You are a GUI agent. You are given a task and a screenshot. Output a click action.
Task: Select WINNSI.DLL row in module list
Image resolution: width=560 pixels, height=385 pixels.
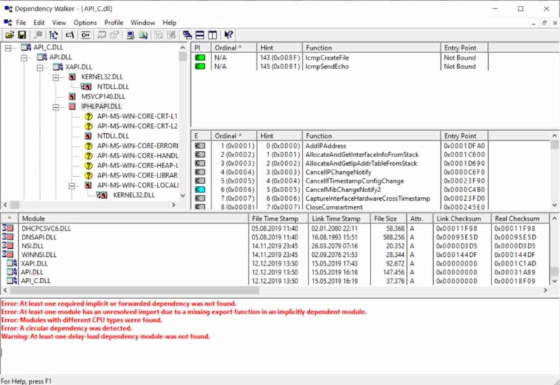275,255
